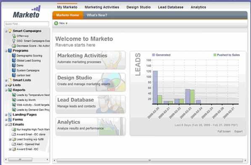This screenshot has width=251, height=165.
Task: Switch to the Marketo Home tab
Action: click(x=68, y=15)
